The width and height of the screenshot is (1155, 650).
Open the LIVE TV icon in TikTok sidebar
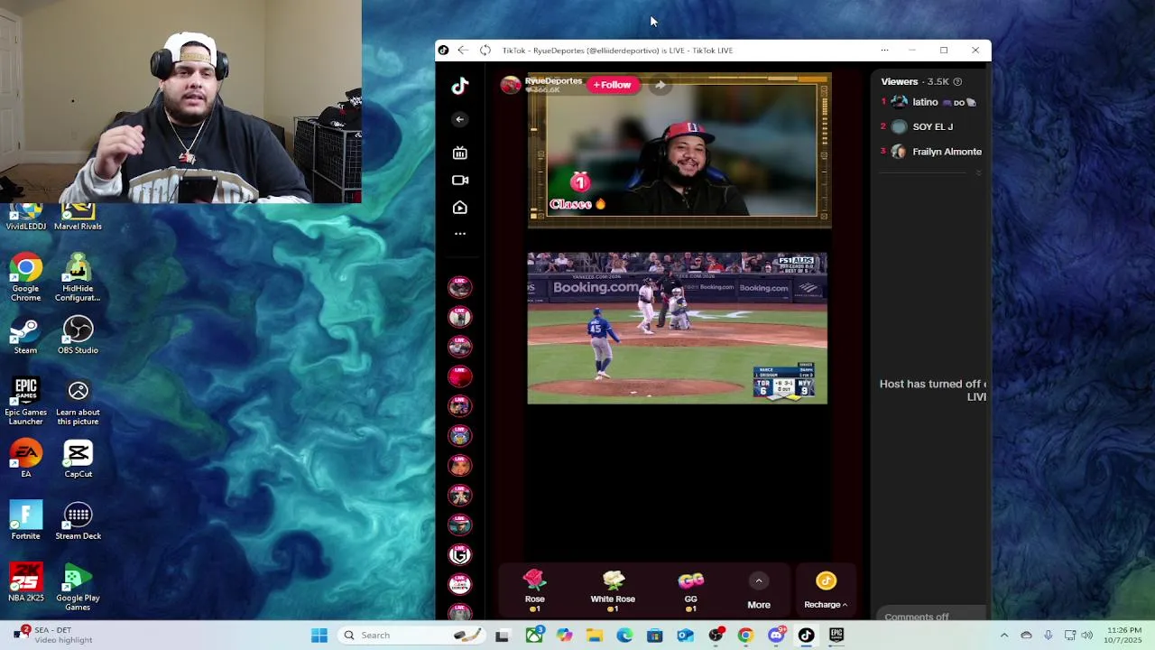[460, 153]
